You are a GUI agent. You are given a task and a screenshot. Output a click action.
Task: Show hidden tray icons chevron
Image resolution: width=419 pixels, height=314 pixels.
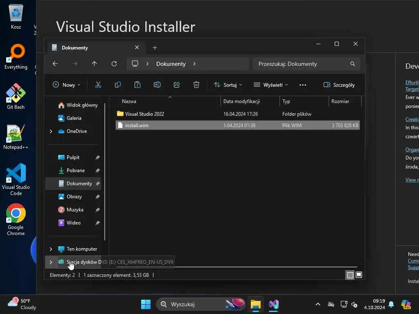(x=318, y=304)
